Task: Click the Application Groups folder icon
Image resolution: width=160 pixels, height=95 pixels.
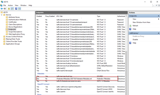Action: [x=4, y=44]
